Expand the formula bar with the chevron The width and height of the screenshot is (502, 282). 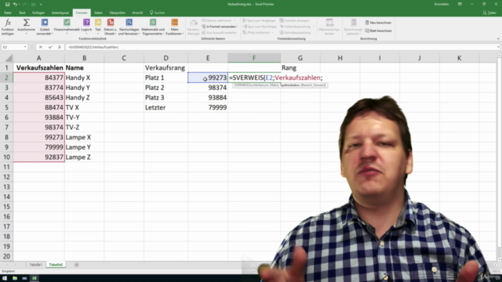(x=498, y=47)
